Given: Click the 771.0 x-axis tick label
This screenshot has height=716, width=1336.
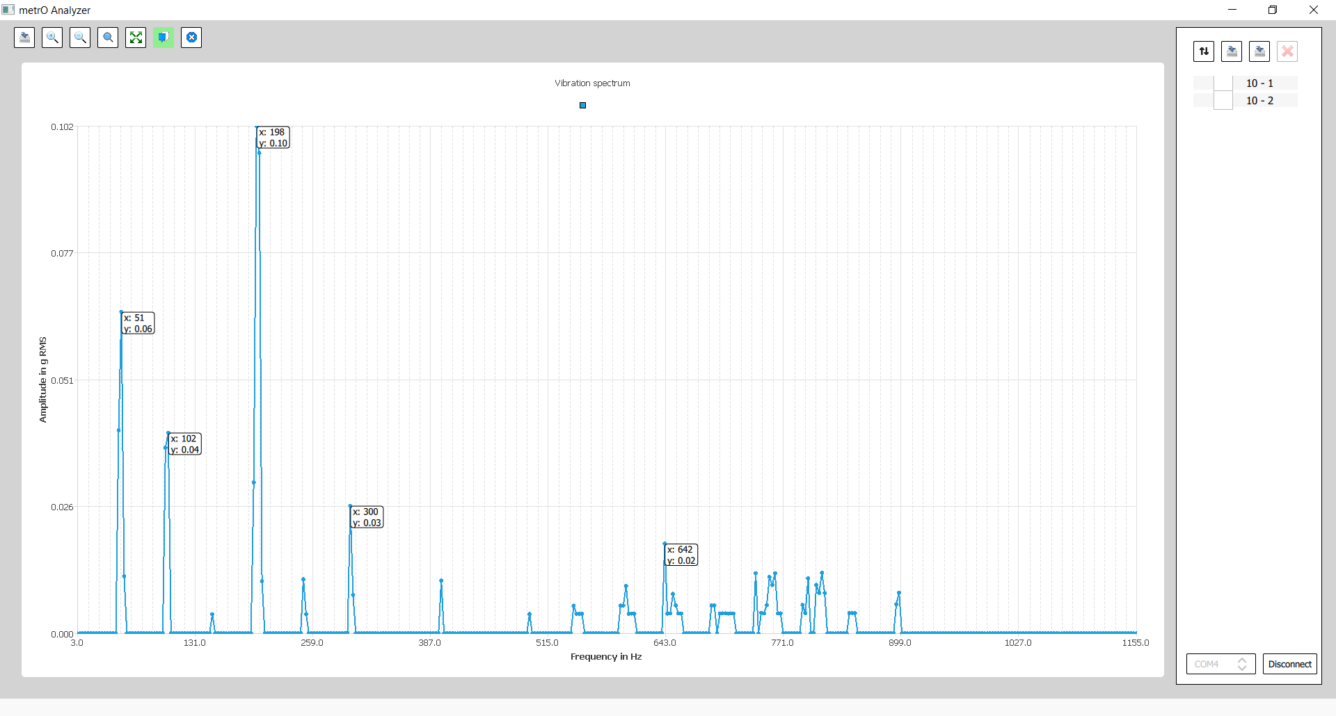Looking at the screenshot, I should click(x=782, y=643).
